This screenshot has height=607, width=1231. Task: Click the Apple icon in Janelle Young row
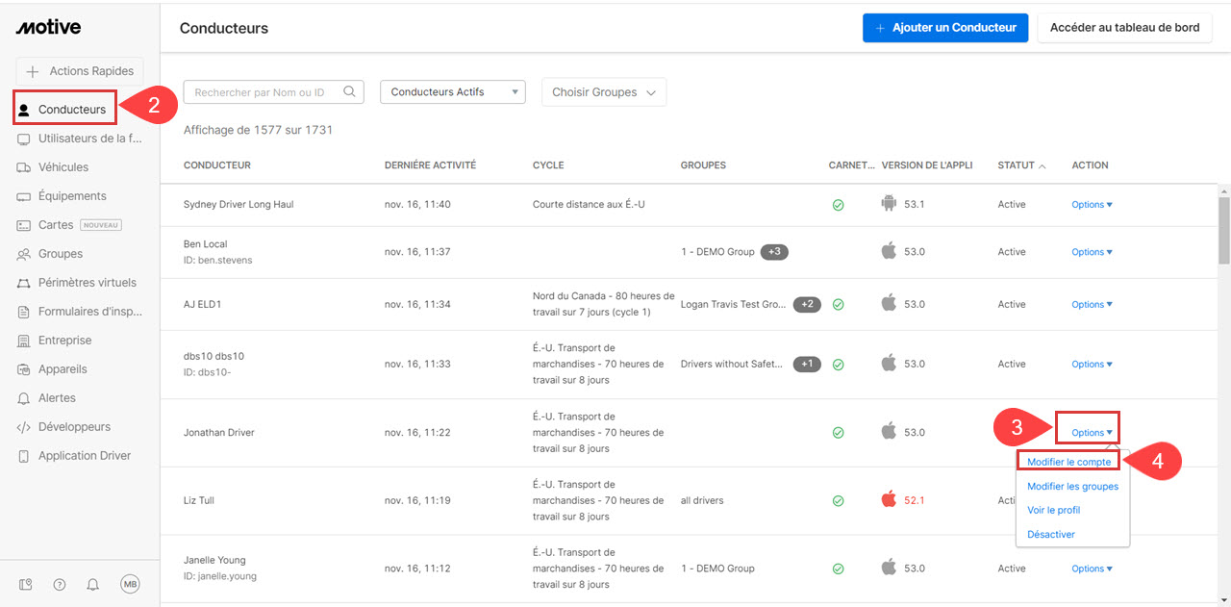click(889, 568)
